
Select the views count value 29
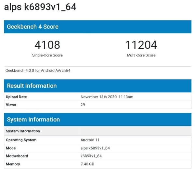[x=83, y=105]
